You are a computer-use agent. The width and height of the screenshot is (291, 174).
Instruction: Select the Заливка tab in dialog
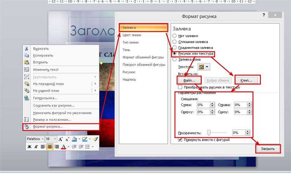pyautogui.click(x=144, y=28)
